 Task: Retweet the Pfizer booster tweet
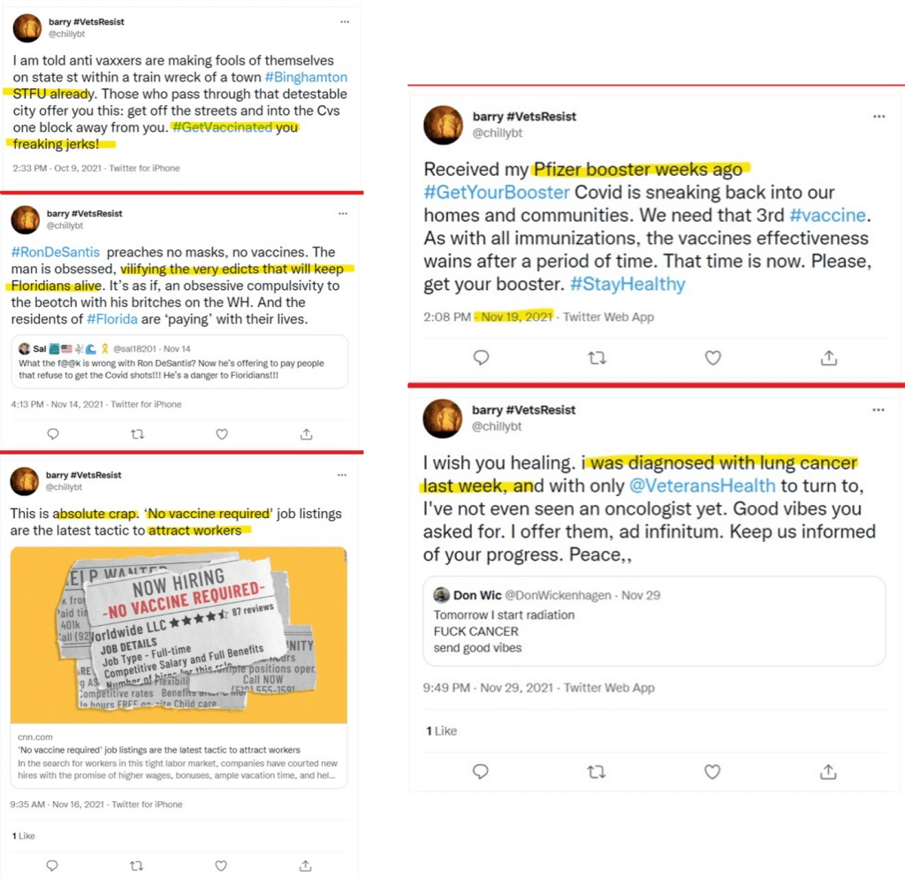tap(597, 358)
